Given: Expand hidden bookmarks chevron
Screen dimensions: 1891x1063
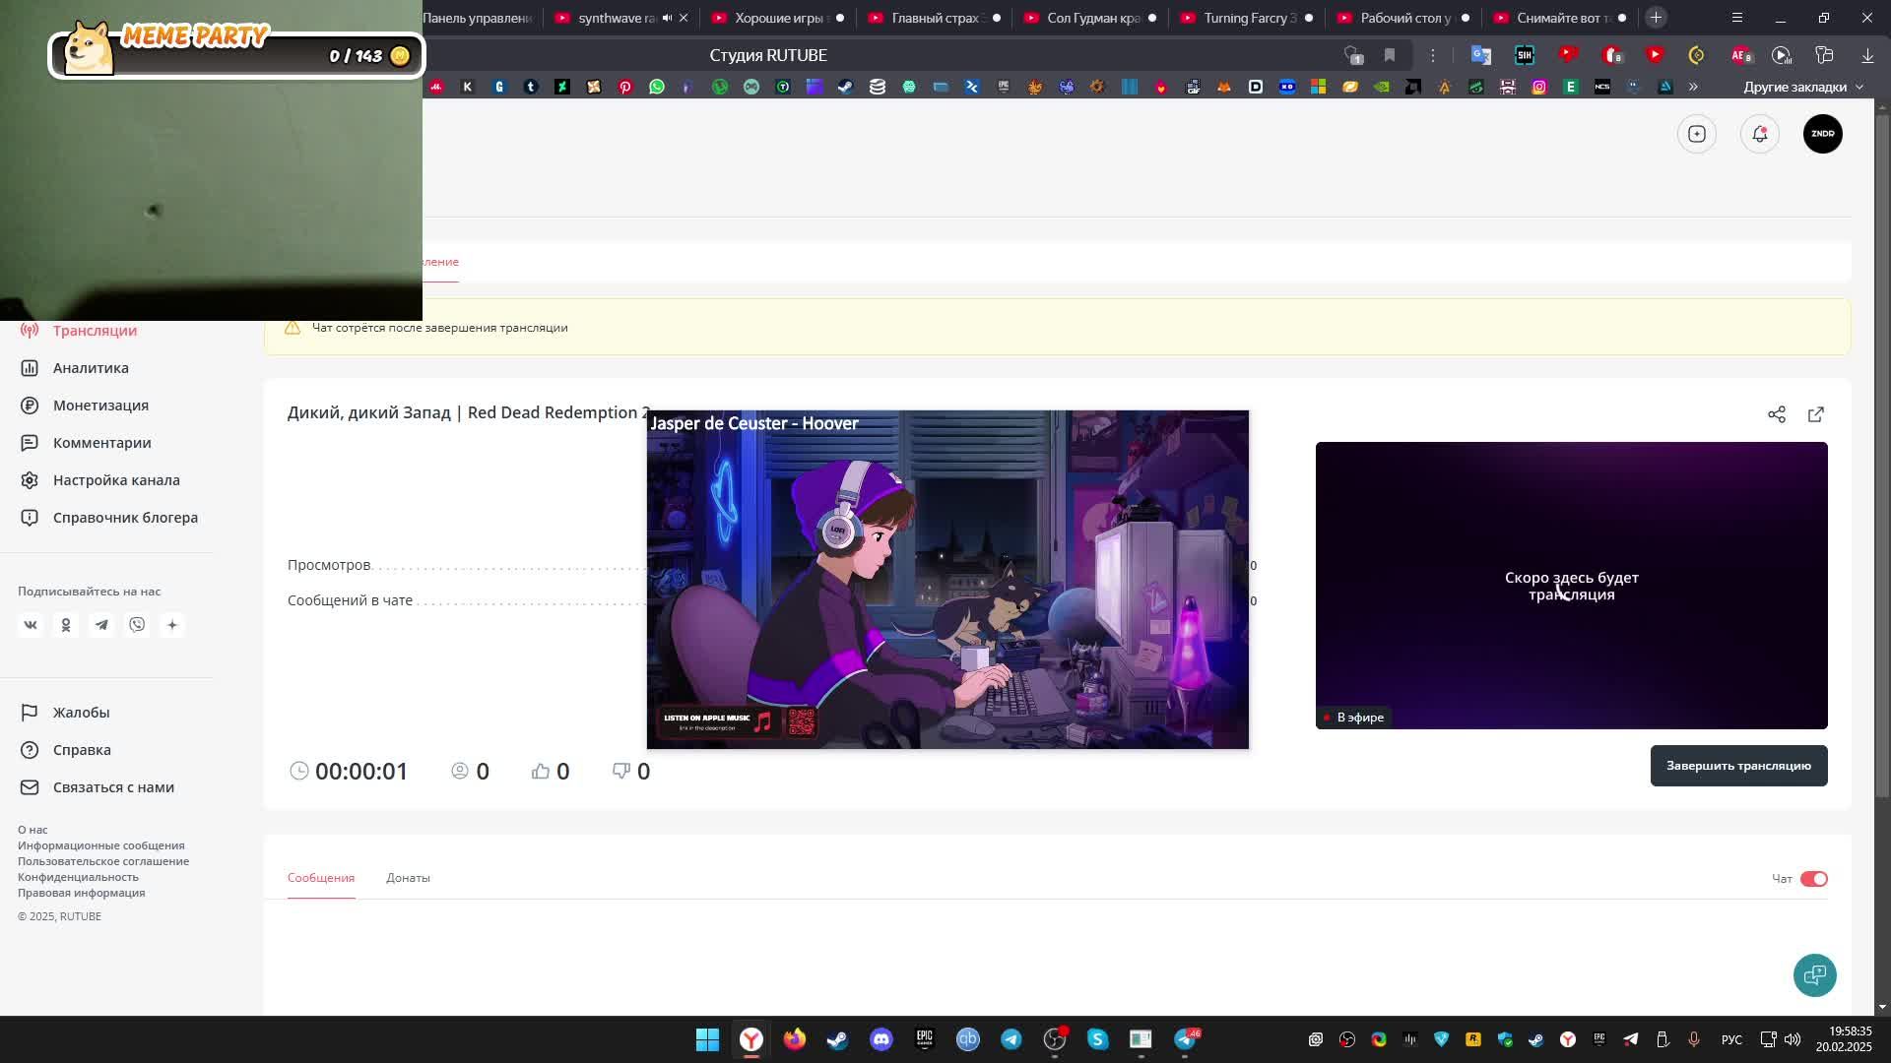Looking at the screenshot, I should point(1693,87).
